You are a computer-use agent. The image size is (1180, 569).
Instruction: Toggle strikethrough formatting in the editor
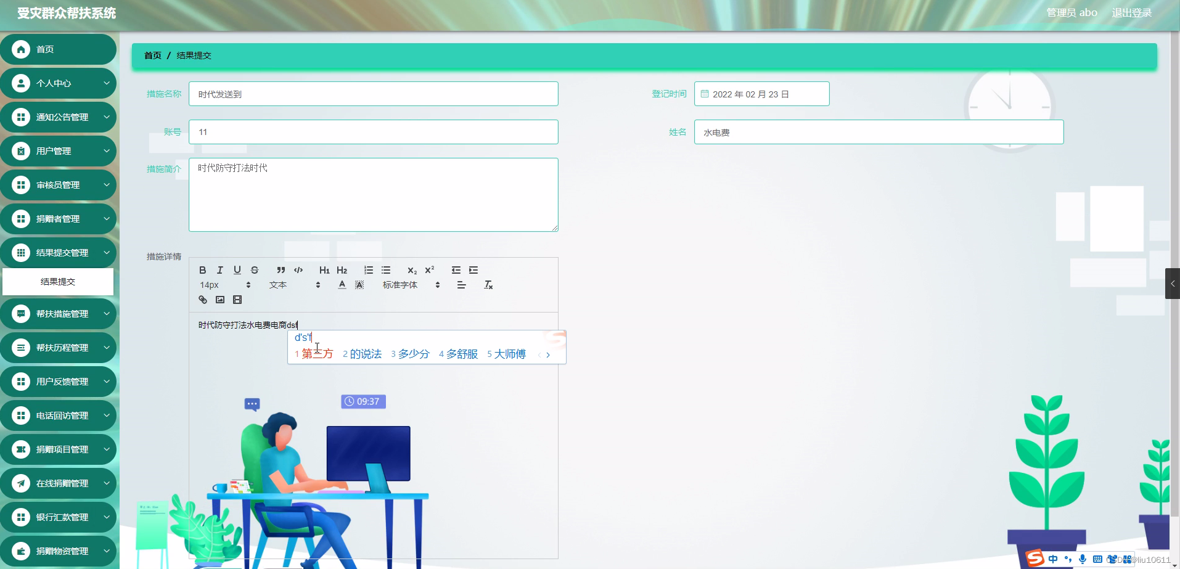[255, 270]
